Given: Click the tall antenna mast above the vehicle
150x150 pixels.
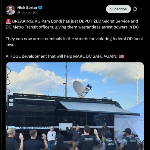Looking at the screenshot, I should tap(66, 80).
